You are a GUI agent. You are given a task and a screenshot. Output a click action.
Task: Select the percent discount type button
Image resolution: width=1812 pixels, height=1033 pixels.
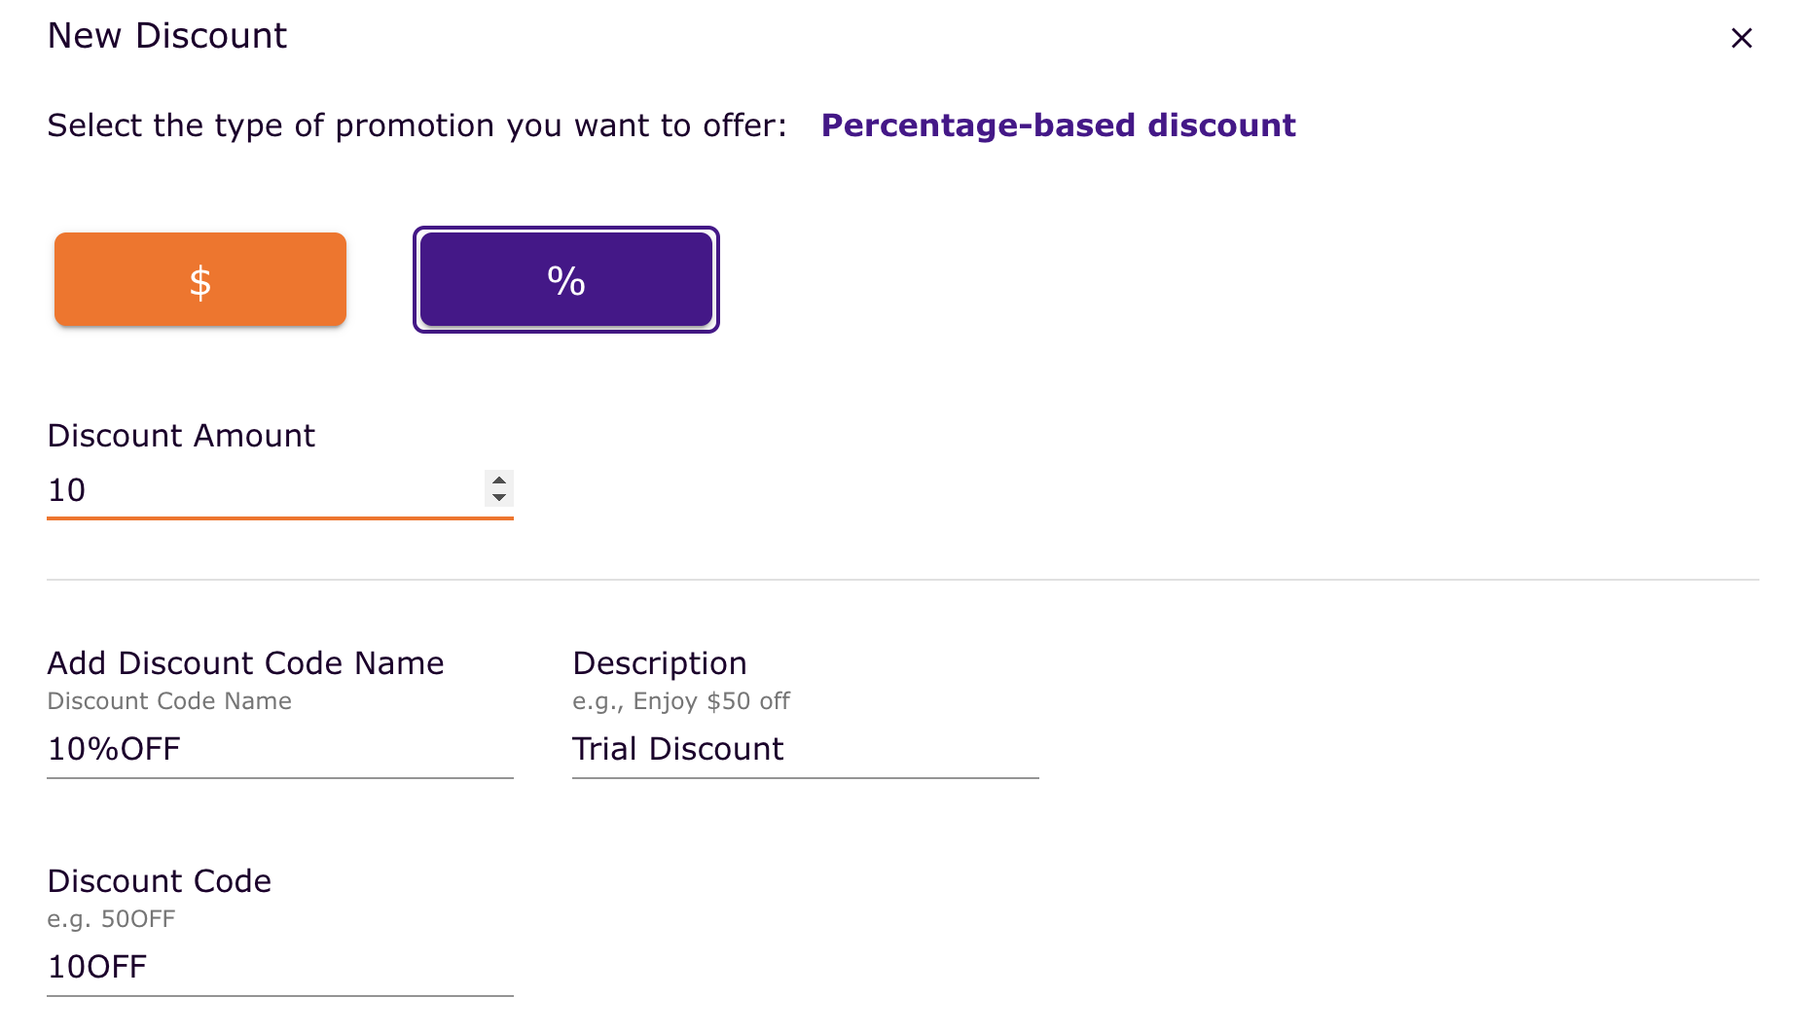(565, 279)
